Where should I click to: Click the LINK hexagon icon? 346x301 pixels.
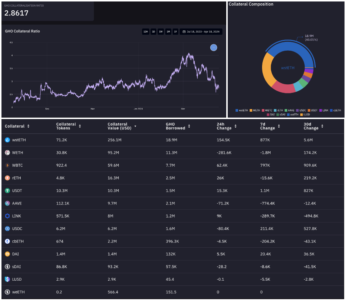[7, 216]
